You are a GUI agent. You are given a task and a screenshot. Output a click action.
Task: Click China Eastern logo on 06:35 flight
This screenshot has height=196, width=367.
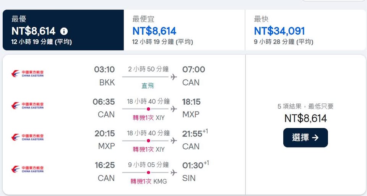28,105
